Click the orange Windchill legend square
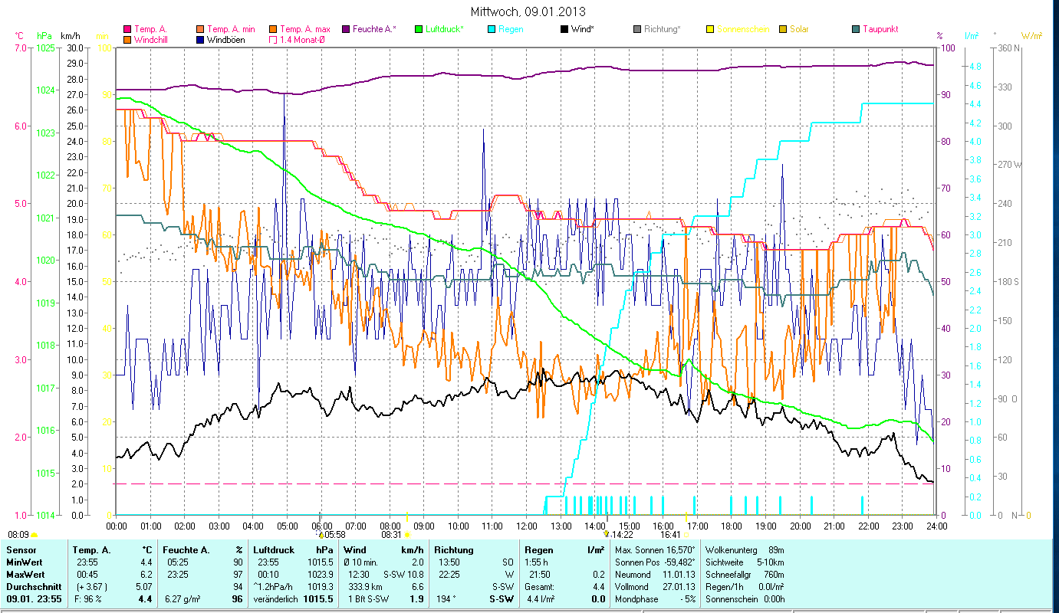Screen dimensions: 1059x613 point(127,40)
